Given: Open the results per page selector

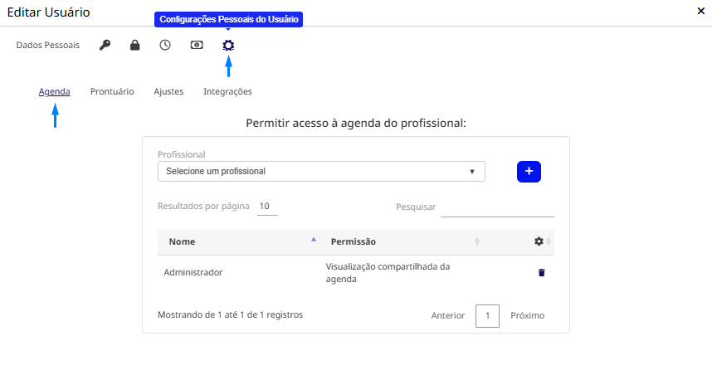Looking at the screenshot, I should 267,207.
